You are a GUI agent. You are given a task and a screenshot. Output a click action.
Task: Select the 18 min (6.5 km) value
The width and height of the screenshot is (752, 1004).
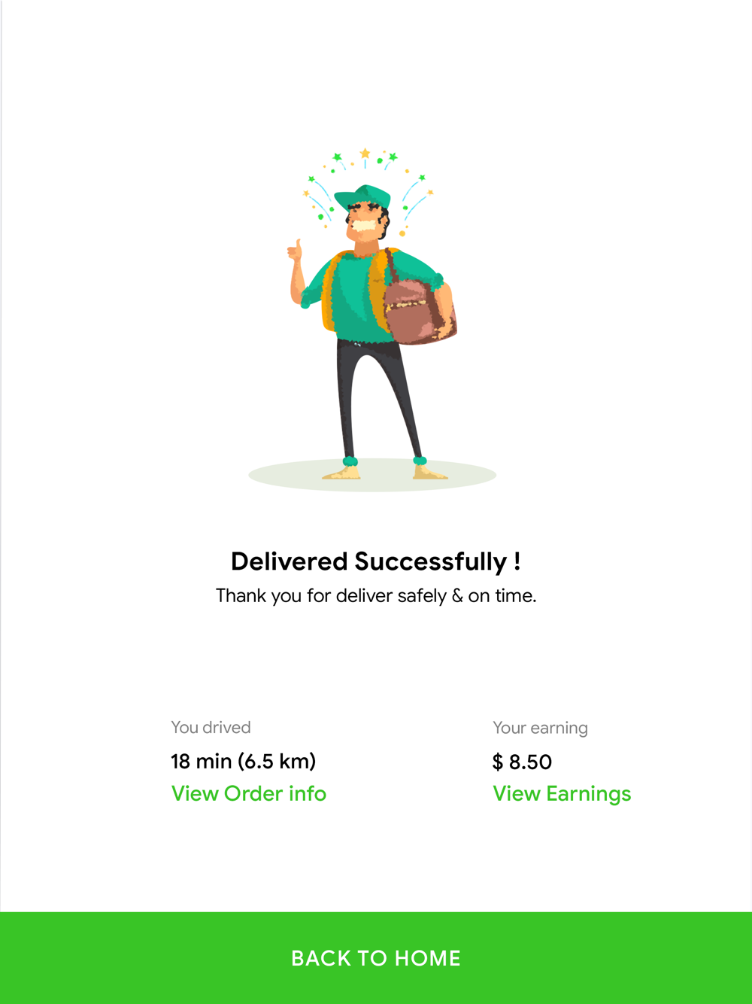(243, 762)
